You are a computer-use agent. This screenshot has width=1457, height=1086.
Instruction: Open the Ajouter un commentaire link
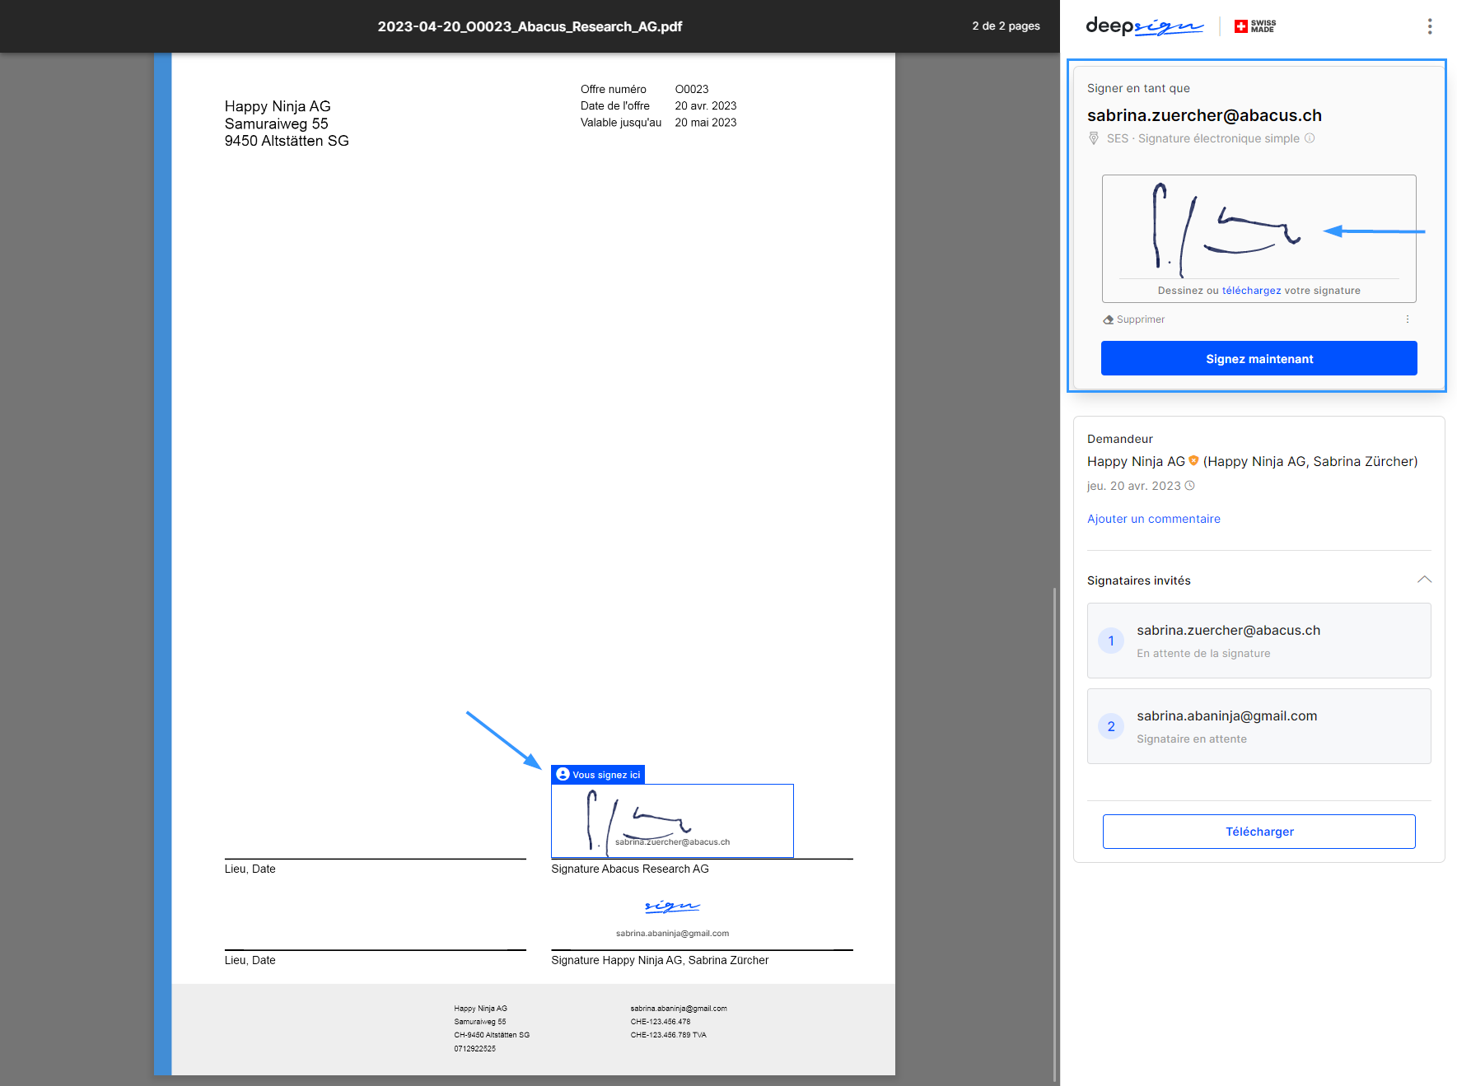[x=1153, y=519]
